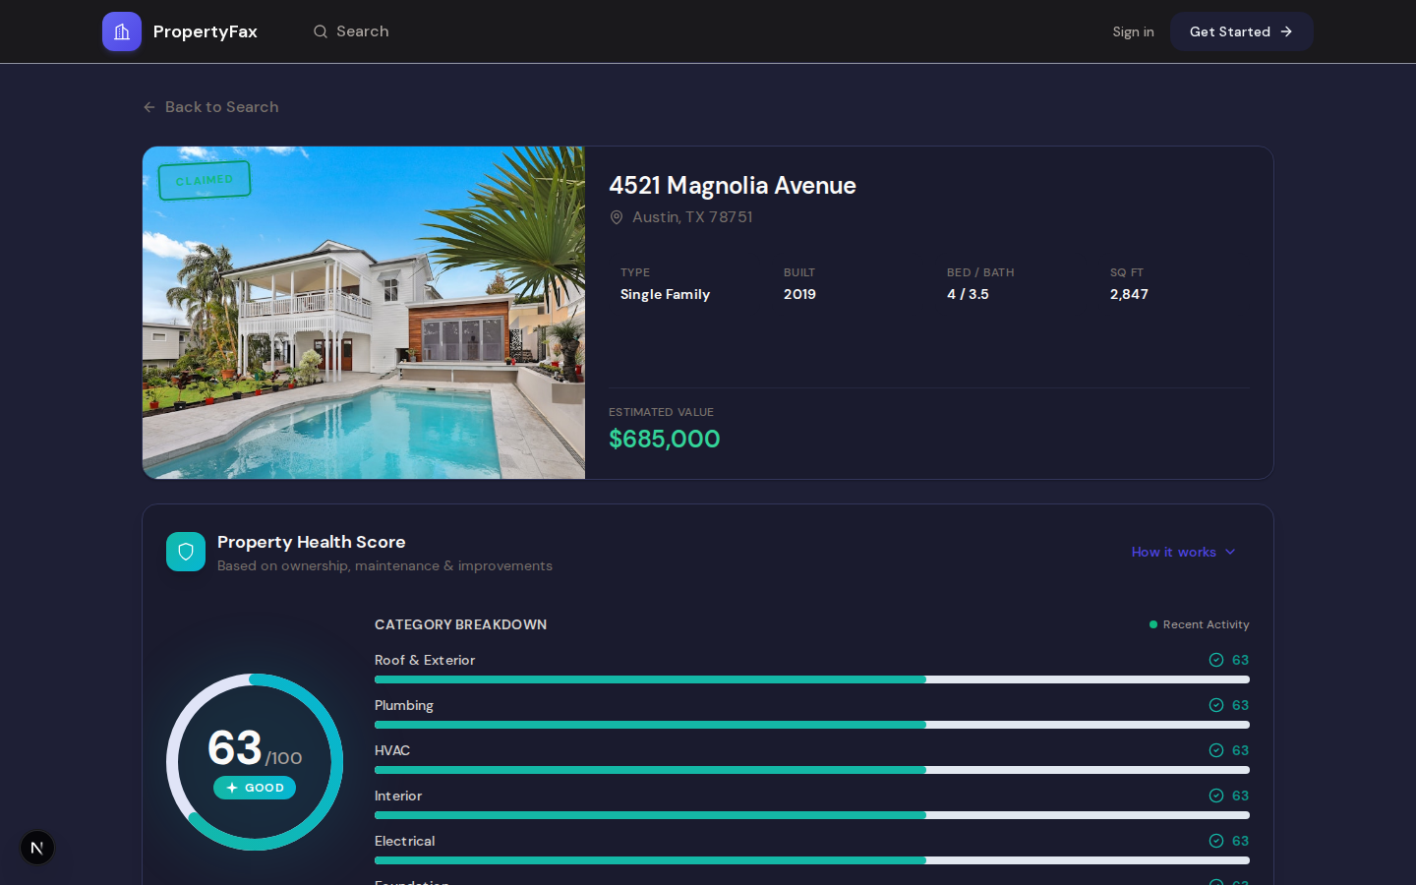
Task: Click the checkmark icon beside Foundation
Action: pos(1216,883)
